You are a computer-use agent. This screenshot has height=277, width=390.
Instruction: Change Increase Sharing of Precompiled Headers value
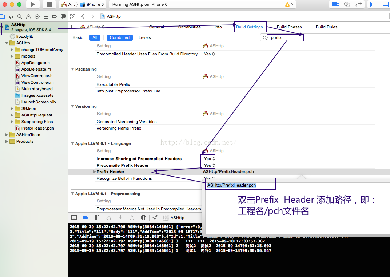[210, 159]
